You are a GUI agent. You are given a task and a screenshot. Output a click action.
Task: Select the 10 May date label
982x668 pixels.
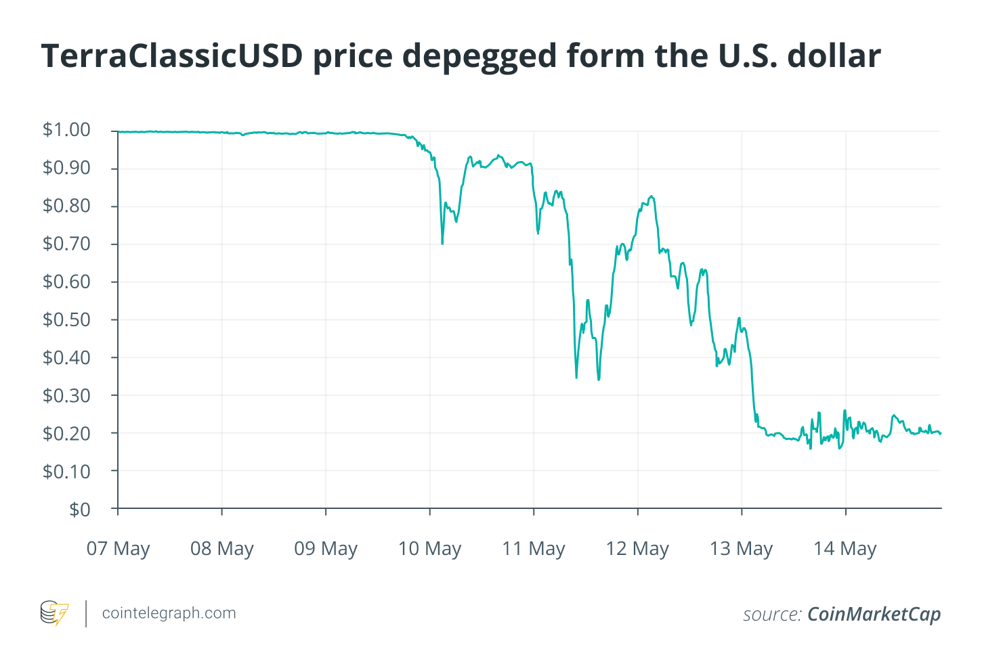point(429,548)
